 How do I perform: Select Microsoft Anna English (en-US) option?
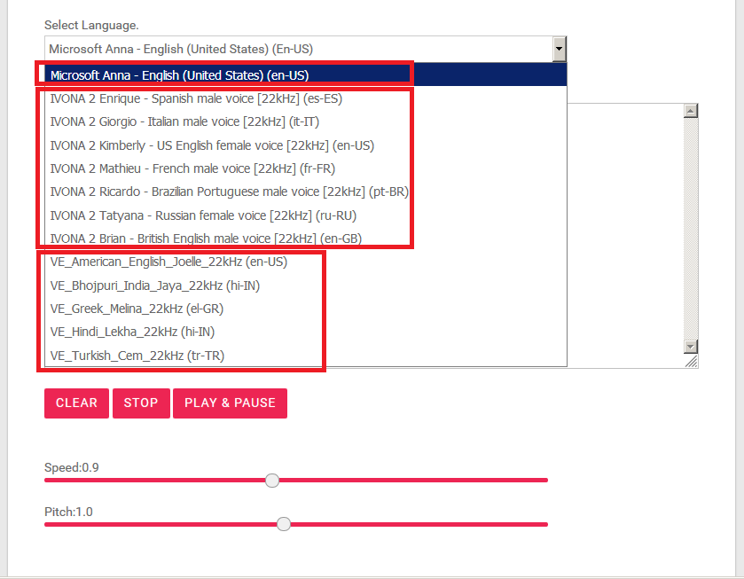[x=306, y=75]
